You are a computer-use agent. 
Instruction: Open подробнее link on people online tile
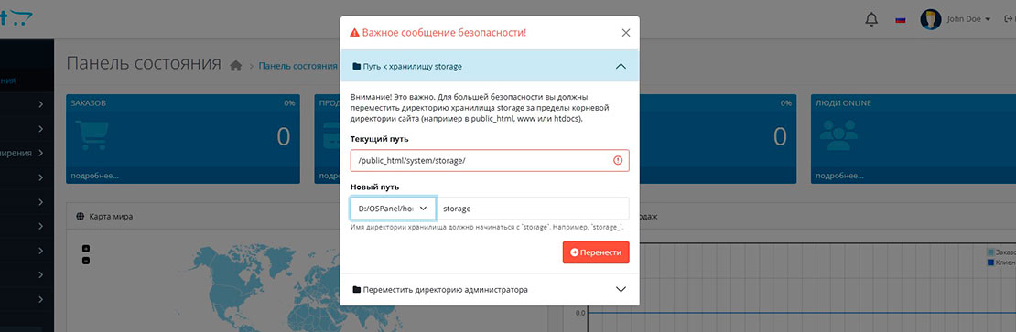coord(840,176)
